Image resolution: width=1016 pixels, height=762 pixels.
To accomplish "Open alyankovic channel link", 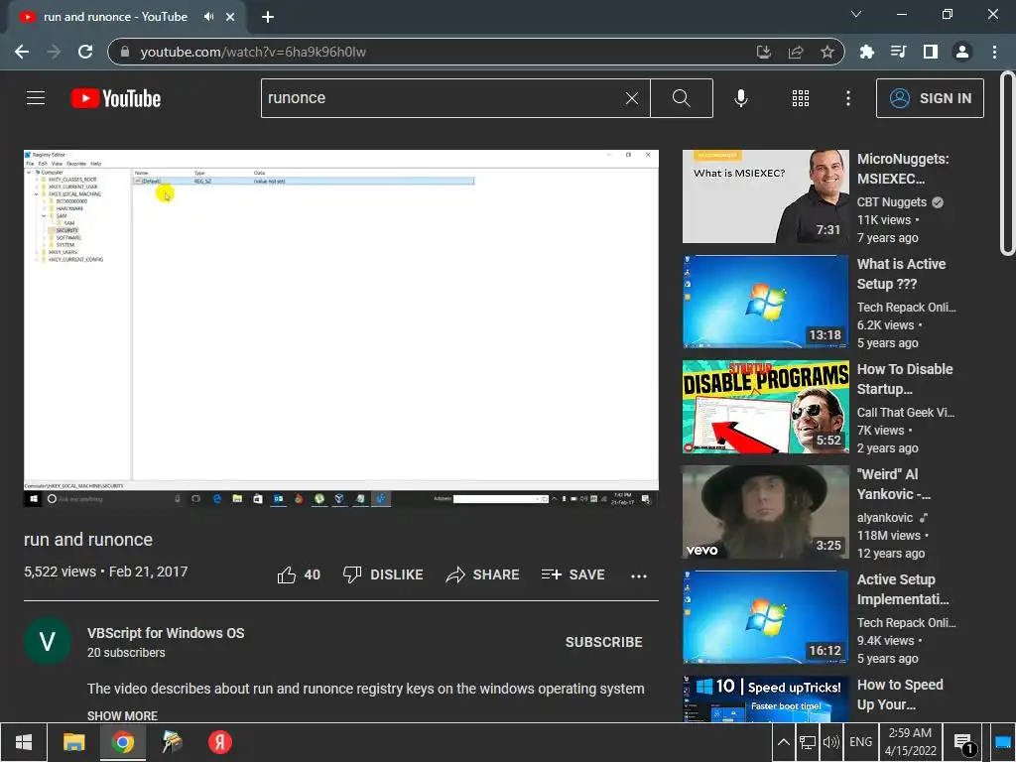I will (884, 518).
